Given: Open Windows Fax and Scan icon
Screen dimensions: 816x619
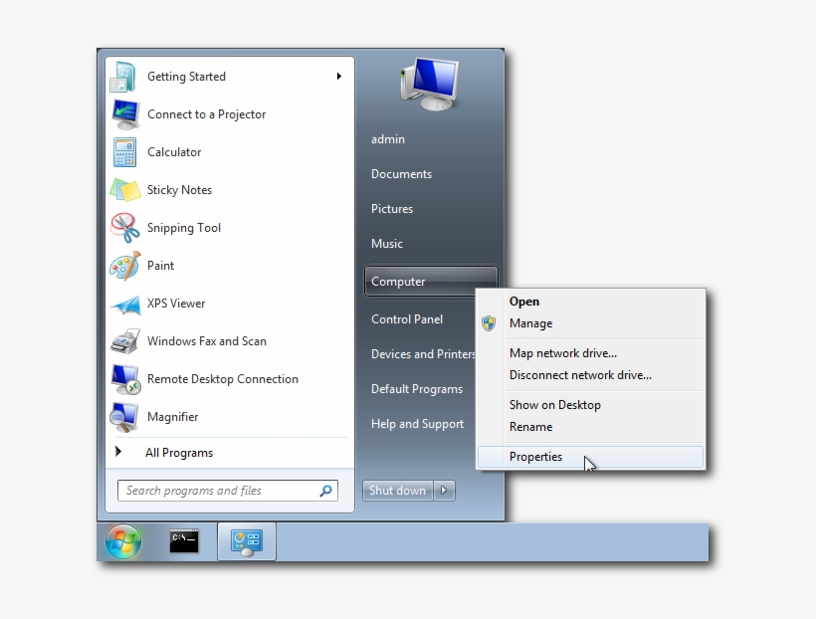Looking at the screenshot, I should [x=125, y=341].
